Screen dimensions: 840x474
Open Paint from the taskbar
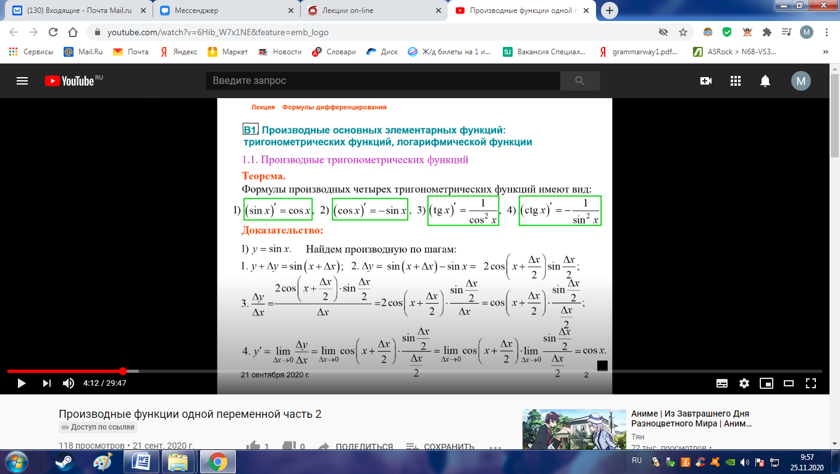103,462
